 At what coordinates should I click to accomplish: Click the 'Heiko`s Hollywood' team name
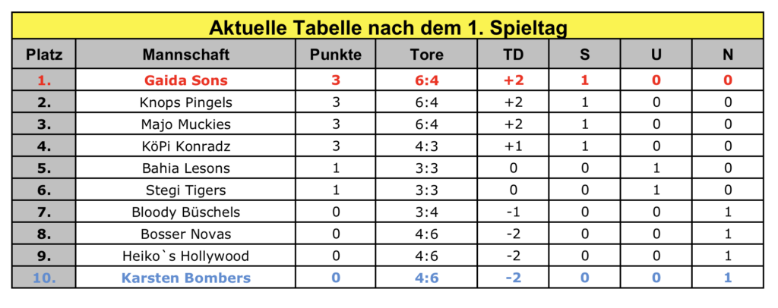coord(186,256)
